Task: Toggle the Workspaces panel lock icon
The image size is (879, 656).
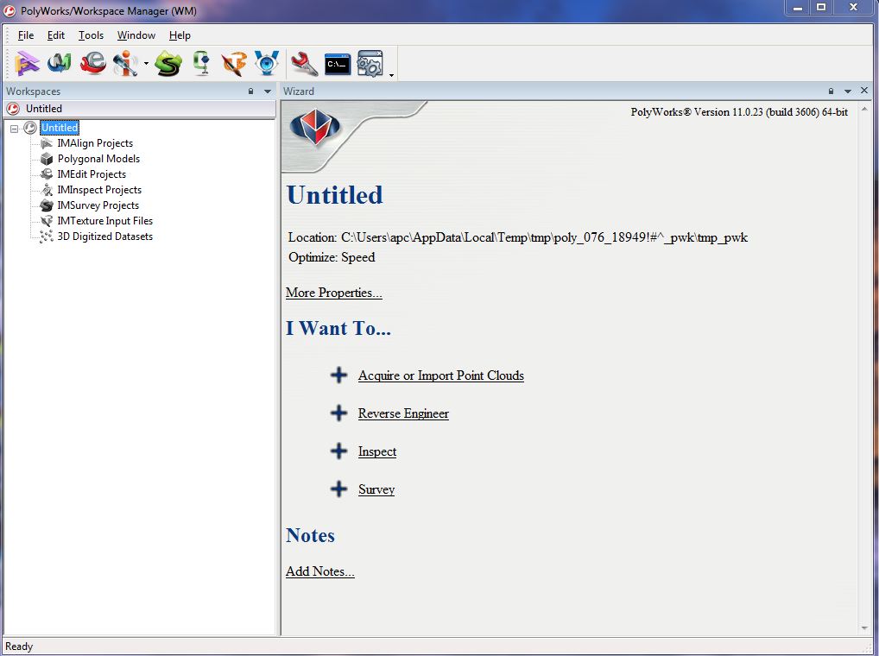Action: 250,91
